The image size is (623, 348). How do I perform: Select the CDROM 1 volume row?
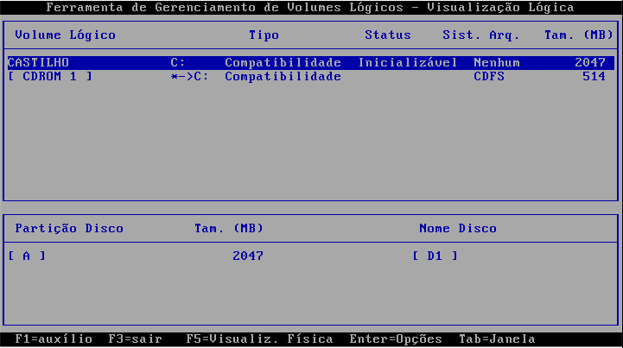tap(49, 77)
